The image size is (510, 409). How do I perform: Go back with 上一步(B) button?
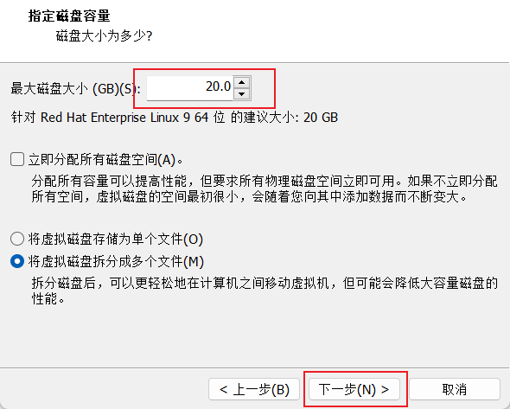tap(254, 389)
